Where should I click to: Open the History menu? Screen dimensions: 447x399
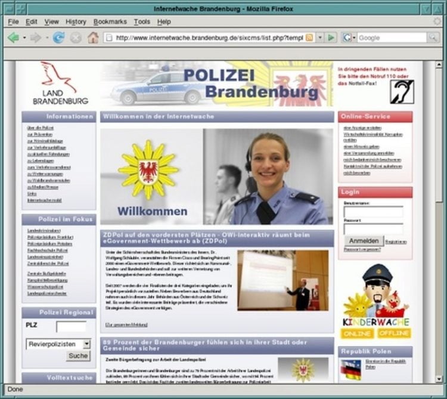[x=76, y=21]
